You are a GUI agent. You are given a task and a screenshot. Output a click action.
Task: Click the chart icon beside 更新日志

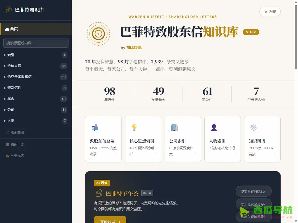click(x=7, y=144)
